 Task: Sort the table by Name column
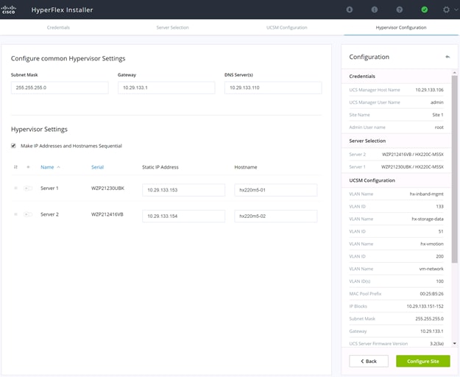tap(47, 167)
